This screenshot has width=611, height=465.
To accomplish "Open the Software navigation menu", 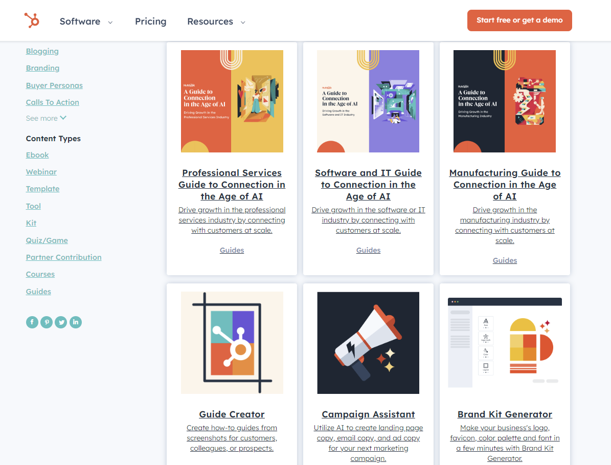I will [x=80, y=21].
